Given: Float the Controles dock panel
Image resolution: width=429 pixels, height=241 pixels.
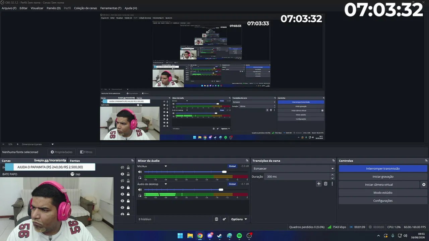Looking at the screenshot, I should 426,161.
